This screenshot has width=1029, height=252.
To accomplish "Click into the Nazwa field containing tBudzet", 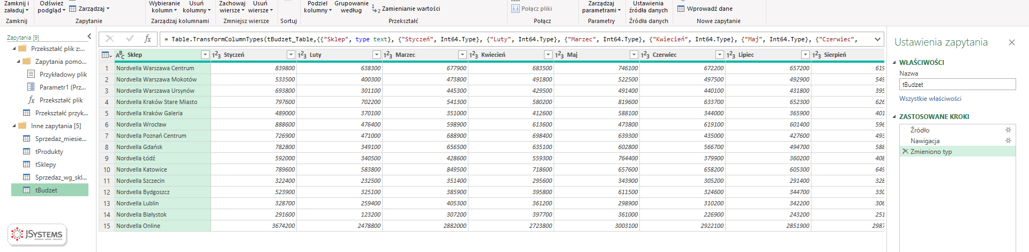I will tap(957, 84).
